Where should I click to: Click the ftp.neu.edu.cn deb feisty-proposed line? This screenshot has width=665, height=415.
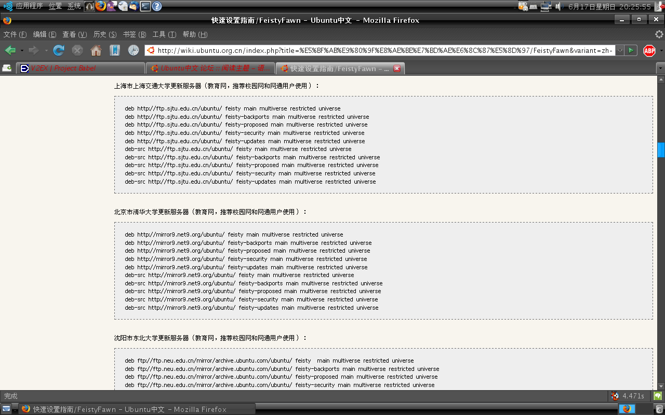(281, 377)
